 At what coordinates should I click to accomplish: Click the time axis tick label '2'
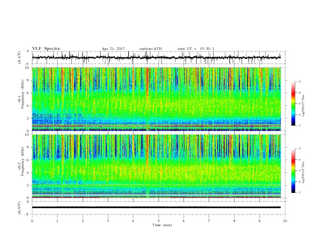tap(83, 221)
